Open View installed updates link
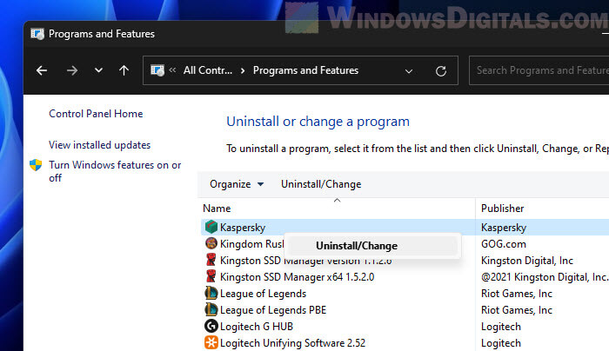This screenshot has height=351, width=609. click(x=99, y=145)
